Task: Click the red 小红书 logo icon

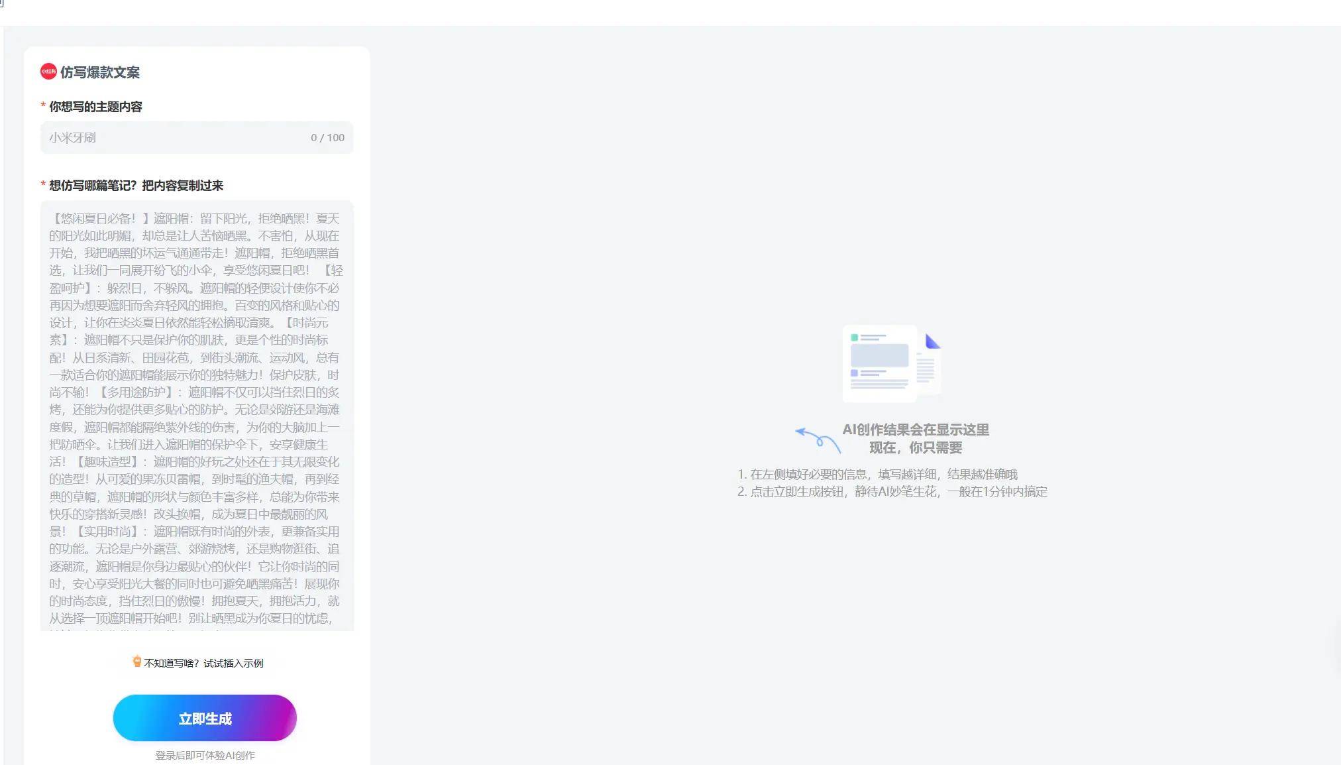Action: [48, 72]
